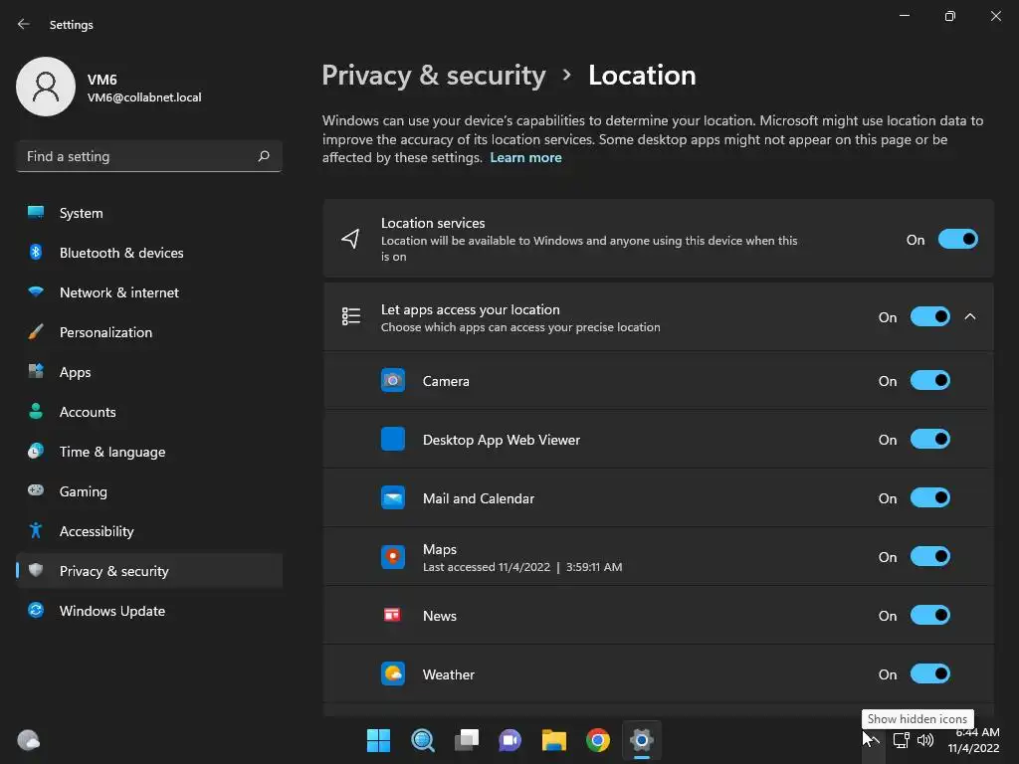Go to Privacy & security breadcrumb

[x=434, y=76]
